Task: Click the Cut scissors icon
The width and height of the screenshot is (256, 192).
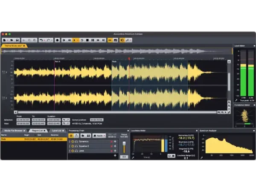Action: (x=24, y=40)
